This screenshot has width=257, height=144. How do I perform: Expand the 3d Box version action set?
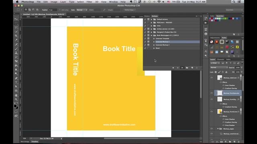[x=151, y=29]
